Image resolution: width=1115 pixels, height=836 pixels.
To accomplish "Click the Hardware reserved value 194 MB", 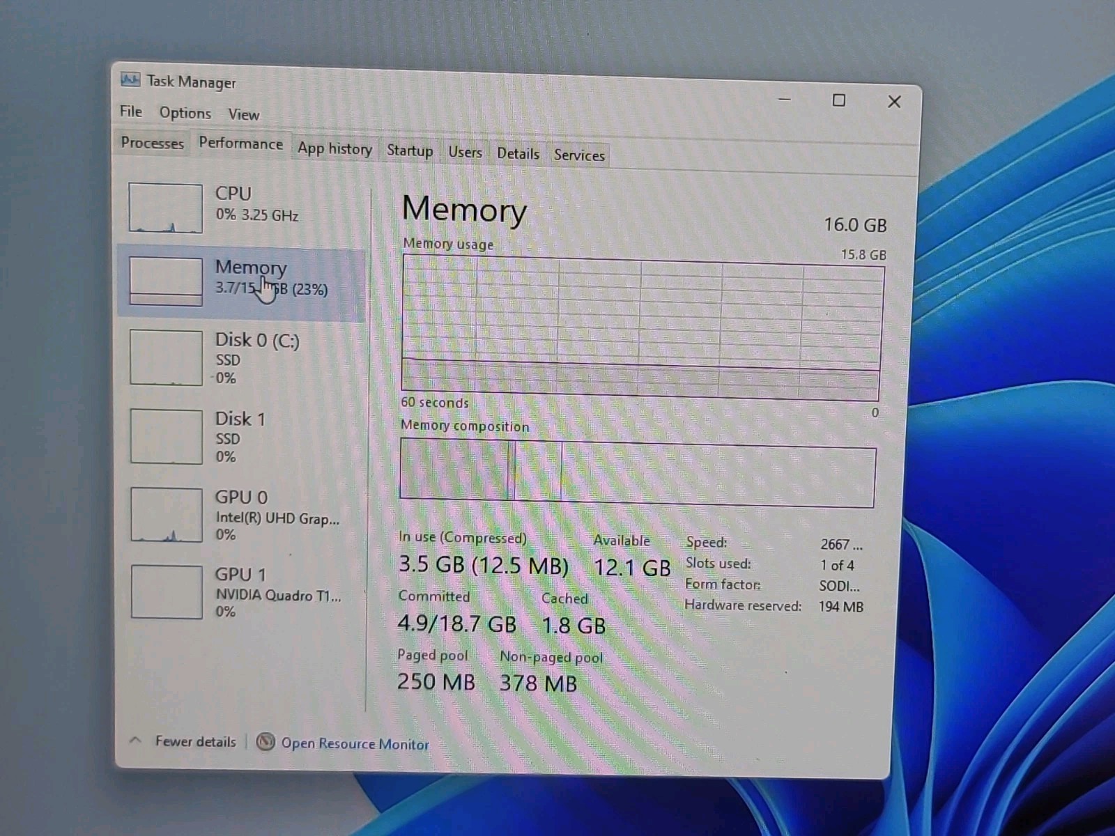I will [x=841, y=607].
